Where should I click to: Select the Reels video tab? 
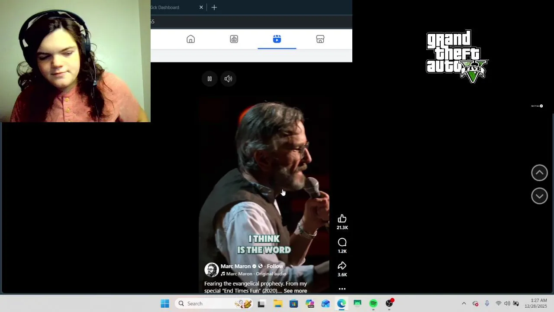[277, 39]
